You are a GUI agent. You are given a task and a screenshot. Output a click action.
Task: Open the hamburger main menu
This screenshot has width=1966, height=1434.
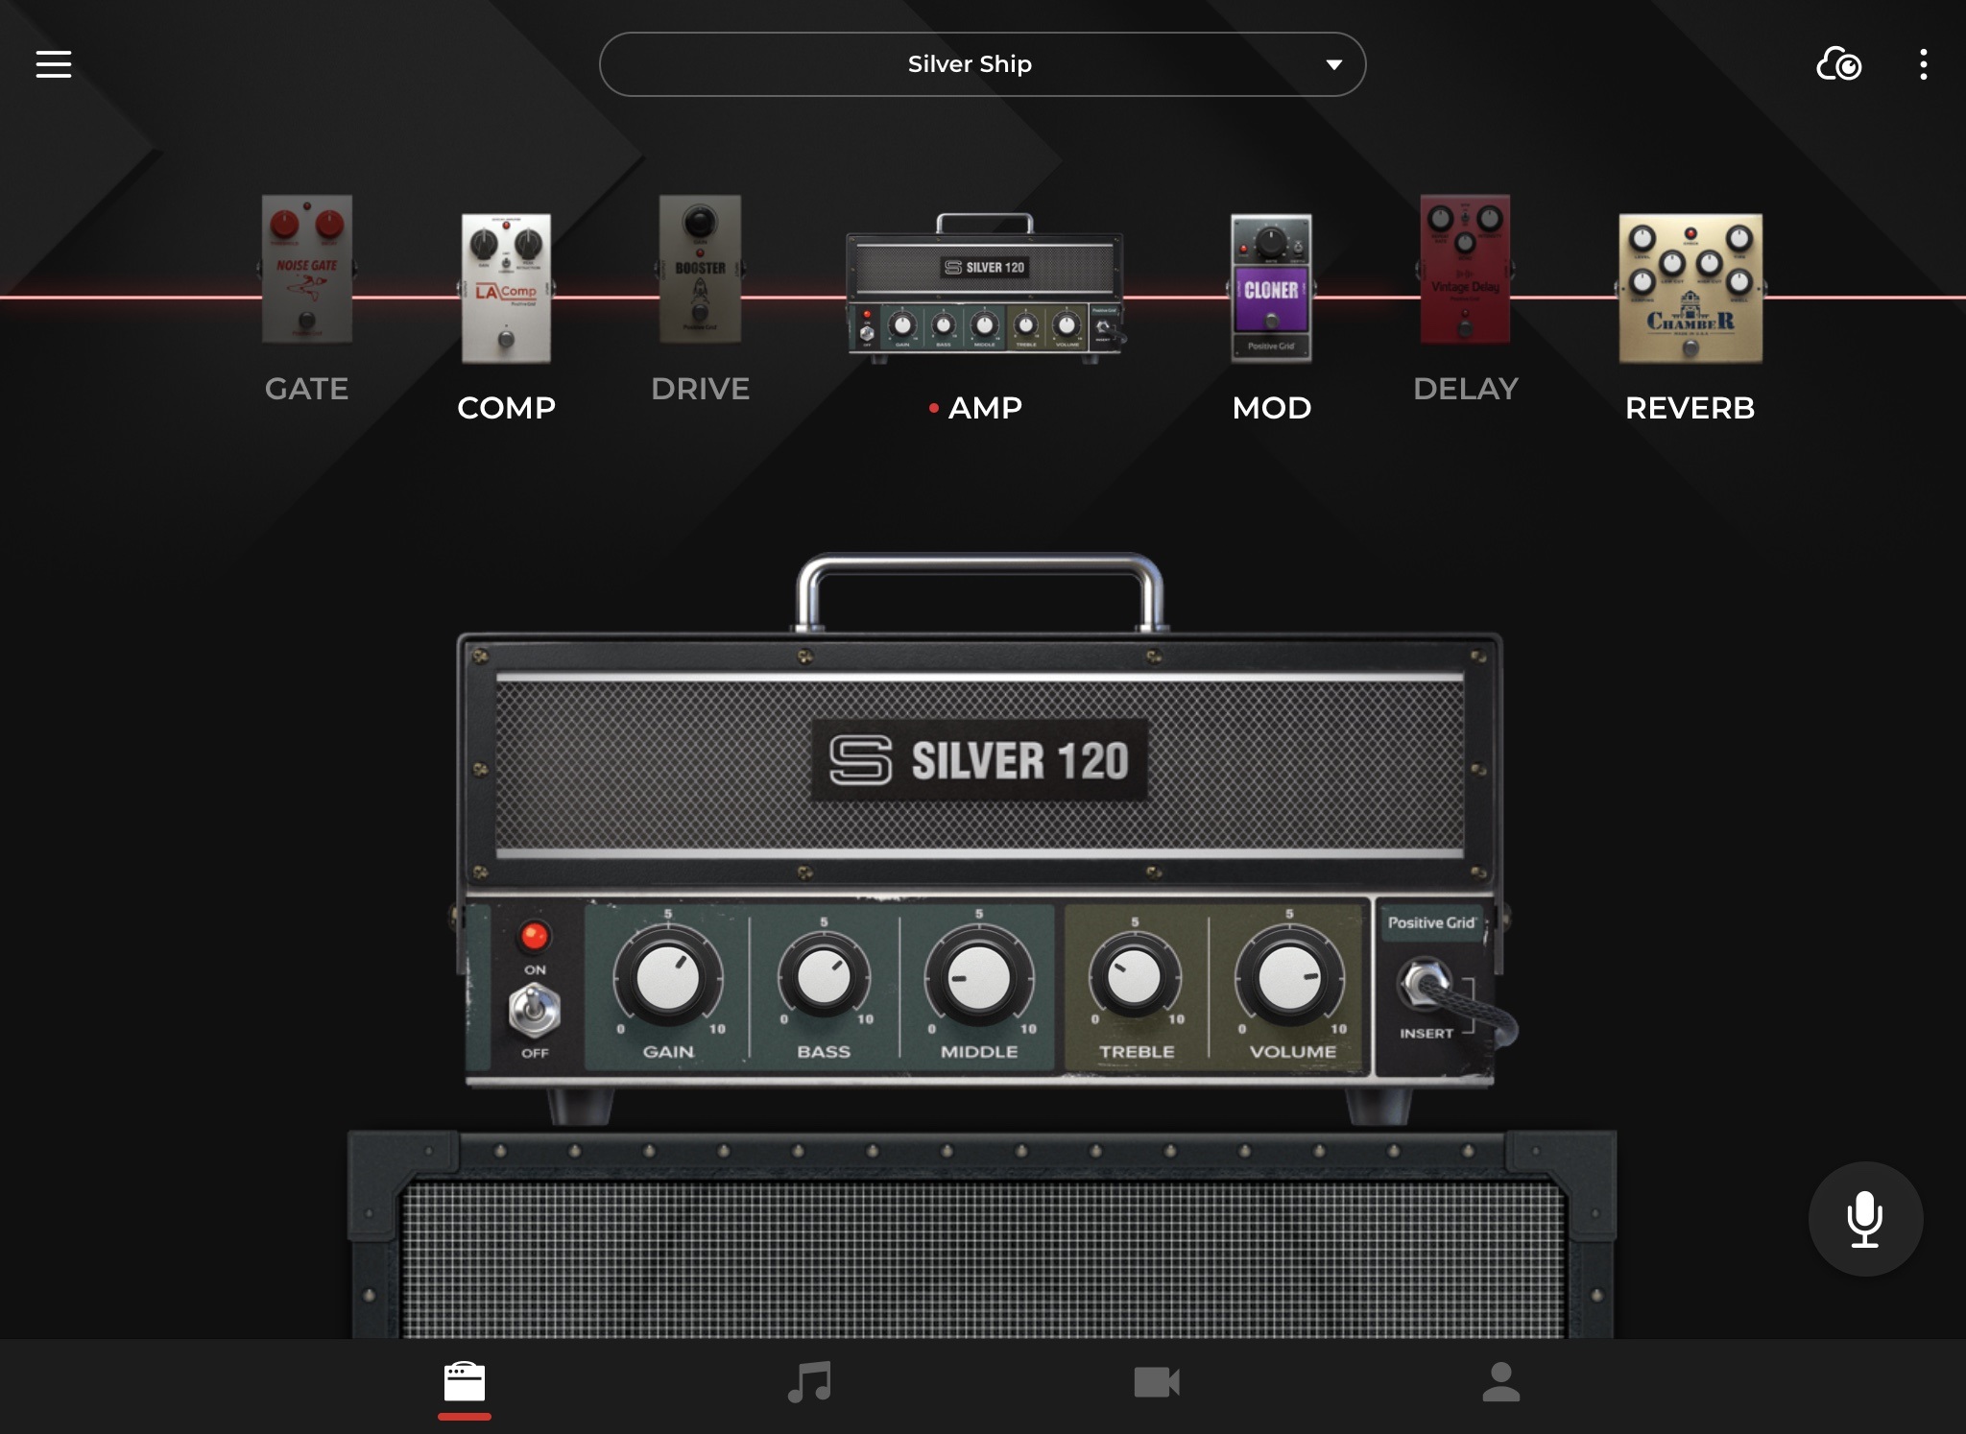point(54,64)
